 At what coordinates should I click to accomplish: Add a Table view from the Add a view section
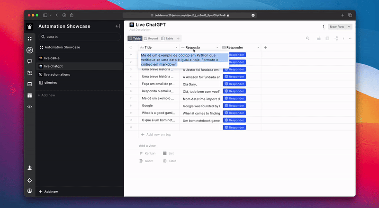click(170, 161)
